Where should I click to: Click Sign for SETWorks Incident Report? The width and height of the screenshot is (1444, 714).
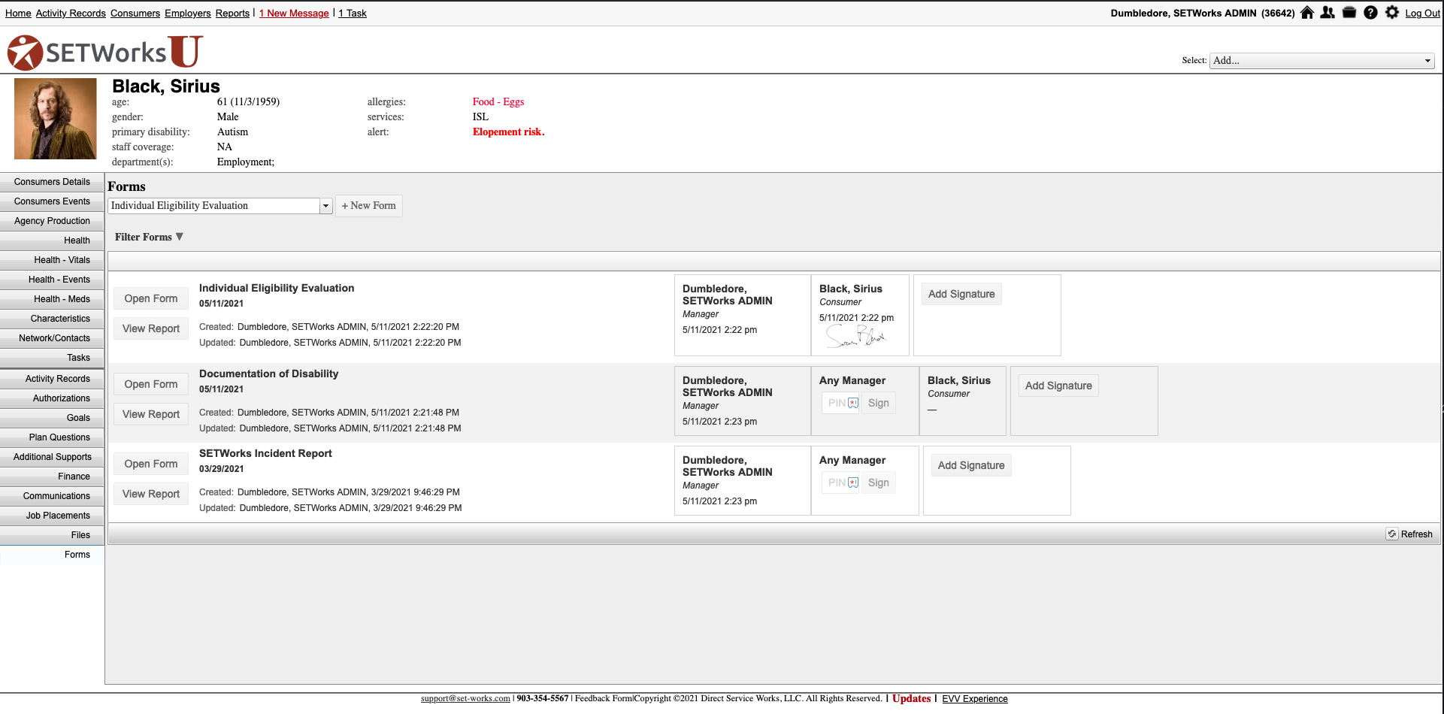(x=878, y=483)
